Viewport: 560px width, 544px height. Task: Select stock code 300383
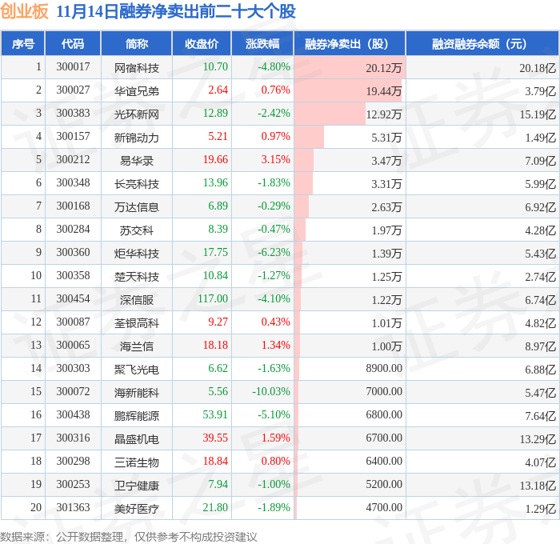coord(73,114)
